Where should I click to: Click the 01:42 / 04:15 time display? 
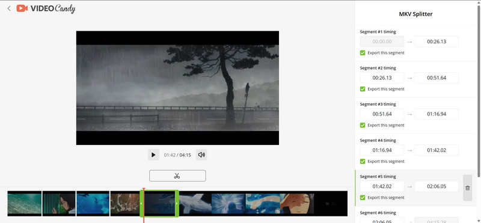pos(177,155)
